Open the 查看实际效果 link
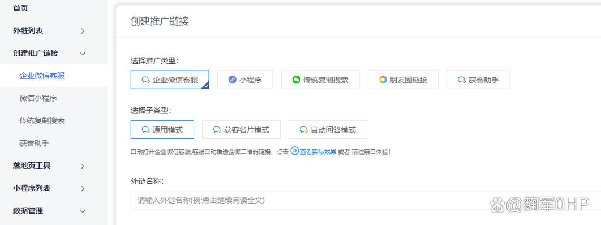 317,151
